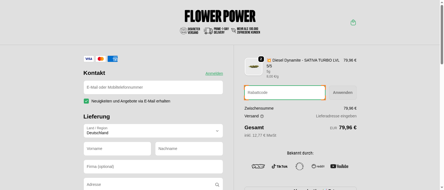This screenshot has height=190, width=444.
Task: Click the Versand help question mark icon
Action: (x=262, y=116)
